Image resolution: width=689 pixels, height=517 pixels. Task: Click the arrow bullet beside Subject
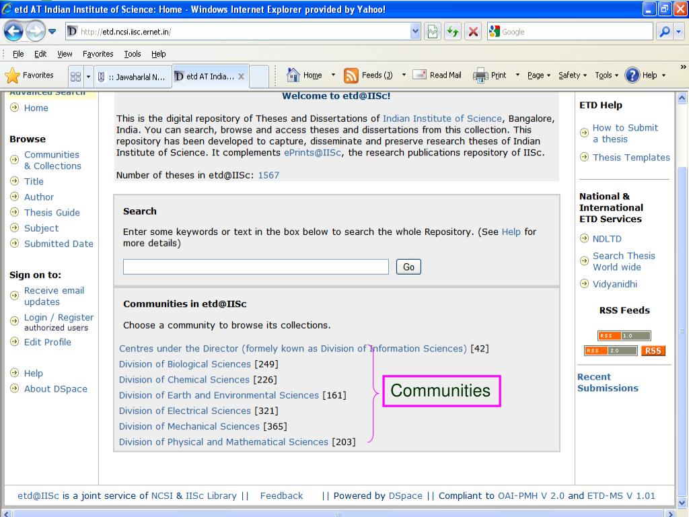[15, 228]
